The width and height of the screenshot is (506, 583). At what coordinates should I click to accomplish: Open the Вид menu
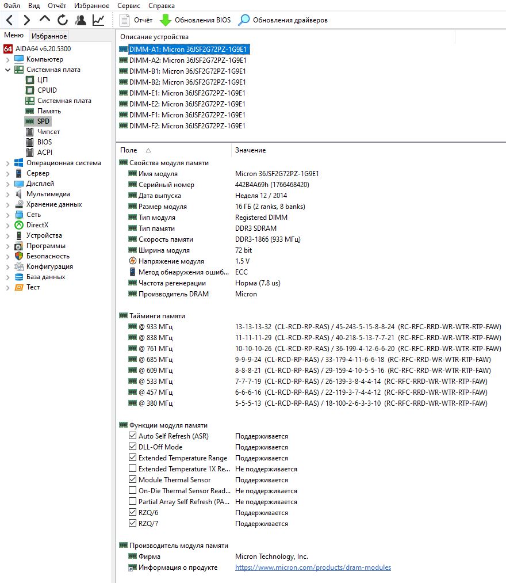point(34,6)
